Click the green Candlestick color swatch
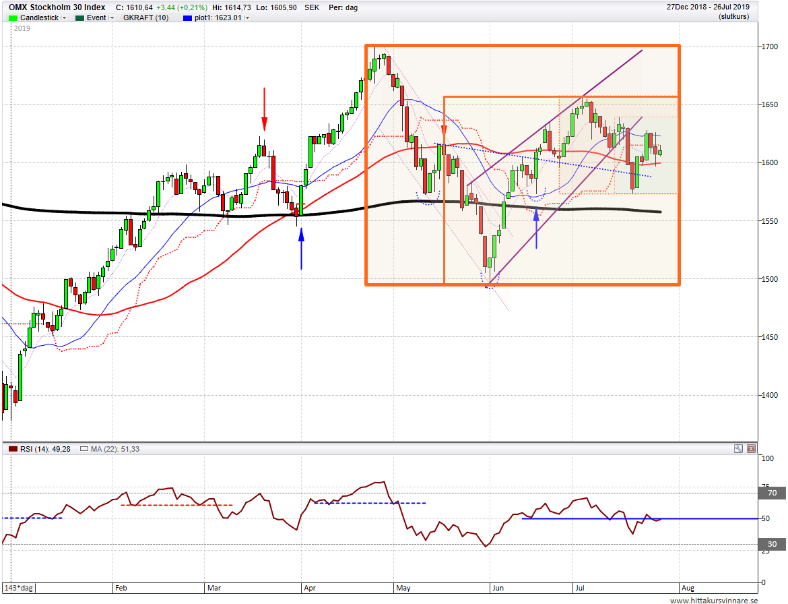Image resolution: width=788 pixels, height=604 pixels. click(13, 18)
